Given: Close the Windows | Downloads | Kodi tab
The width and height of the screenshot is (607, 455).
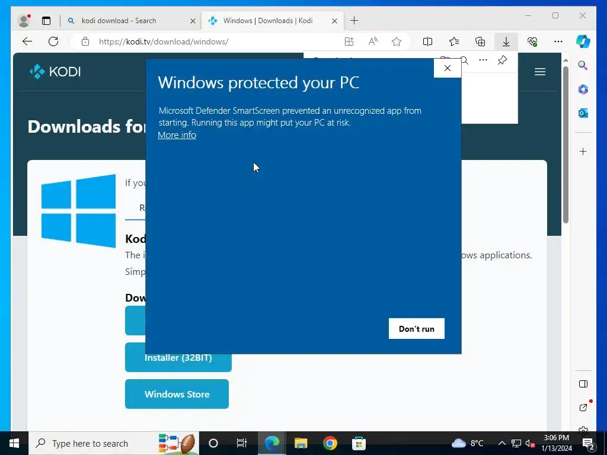Looking at the screenshot, I should 335,21.
